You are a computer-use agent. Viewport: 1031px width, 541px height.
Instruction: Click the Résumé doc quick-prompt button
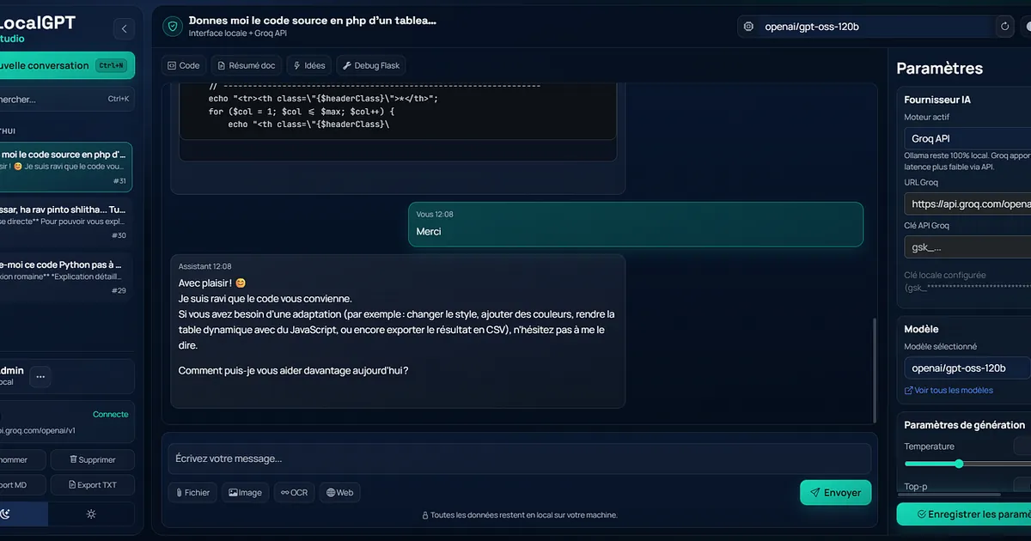tap(247, 65)
